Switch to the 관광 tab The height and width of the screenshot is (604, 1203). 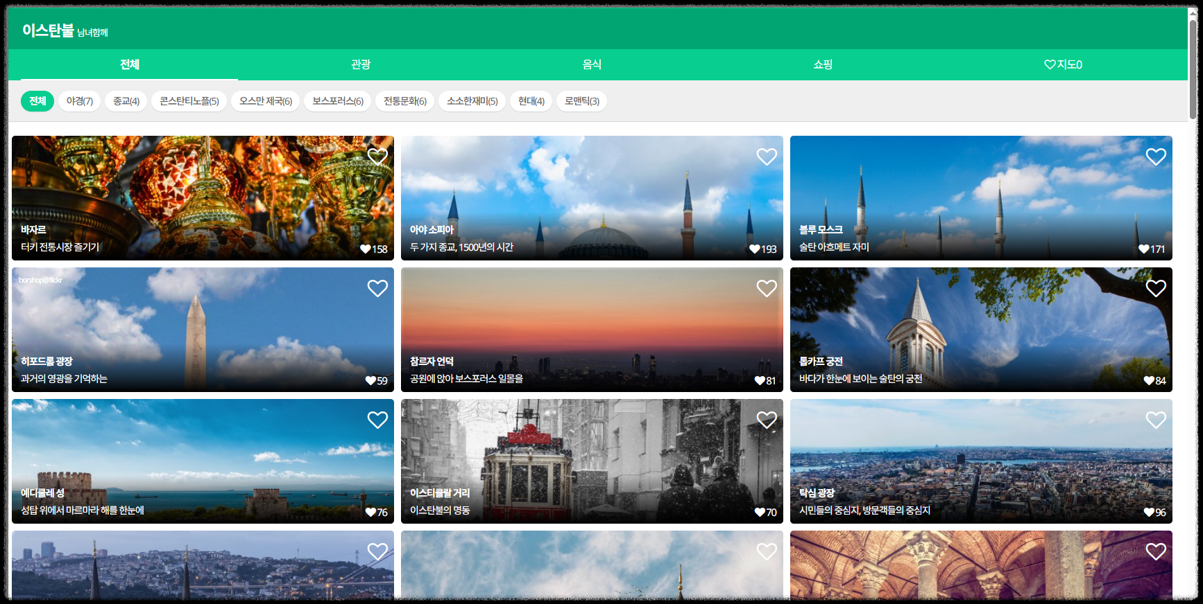point(361,64)
